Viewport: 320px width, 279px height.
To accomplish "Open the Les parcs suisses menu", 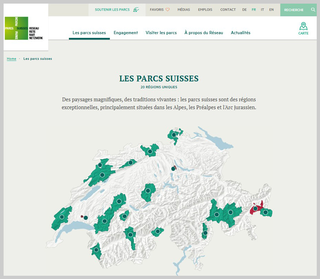I will coord(89,33).
